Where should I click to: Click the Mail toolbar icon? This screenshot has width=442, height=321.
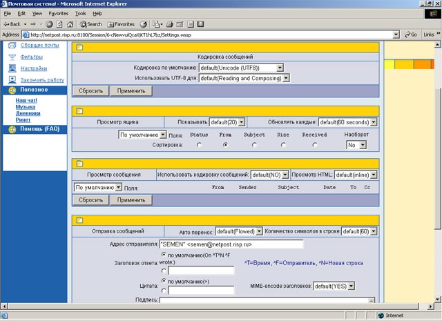157,24
